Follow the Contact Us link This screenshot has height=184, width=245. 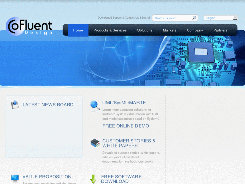pyautogui.click(x=132, y=18)
